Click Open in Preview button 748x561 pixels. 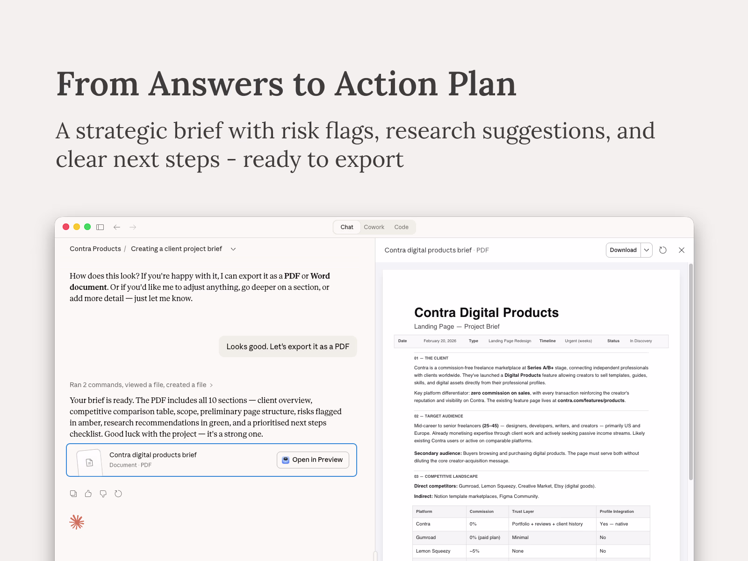pyautogui.click(x=313, y=460)
